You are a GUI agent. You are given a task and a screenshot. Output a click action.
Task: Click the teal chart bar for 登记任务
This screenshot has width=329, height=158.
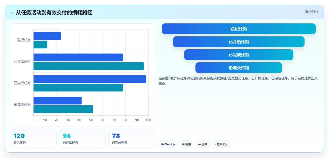point(40,45)
